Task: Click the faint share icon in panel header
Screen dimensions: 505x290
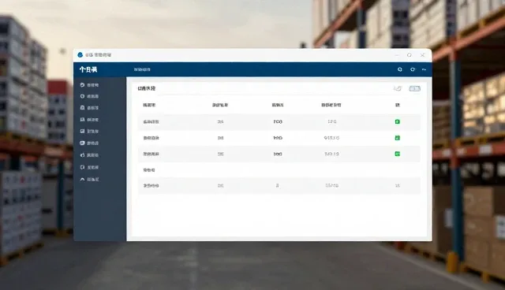Action: click(398, 88)
